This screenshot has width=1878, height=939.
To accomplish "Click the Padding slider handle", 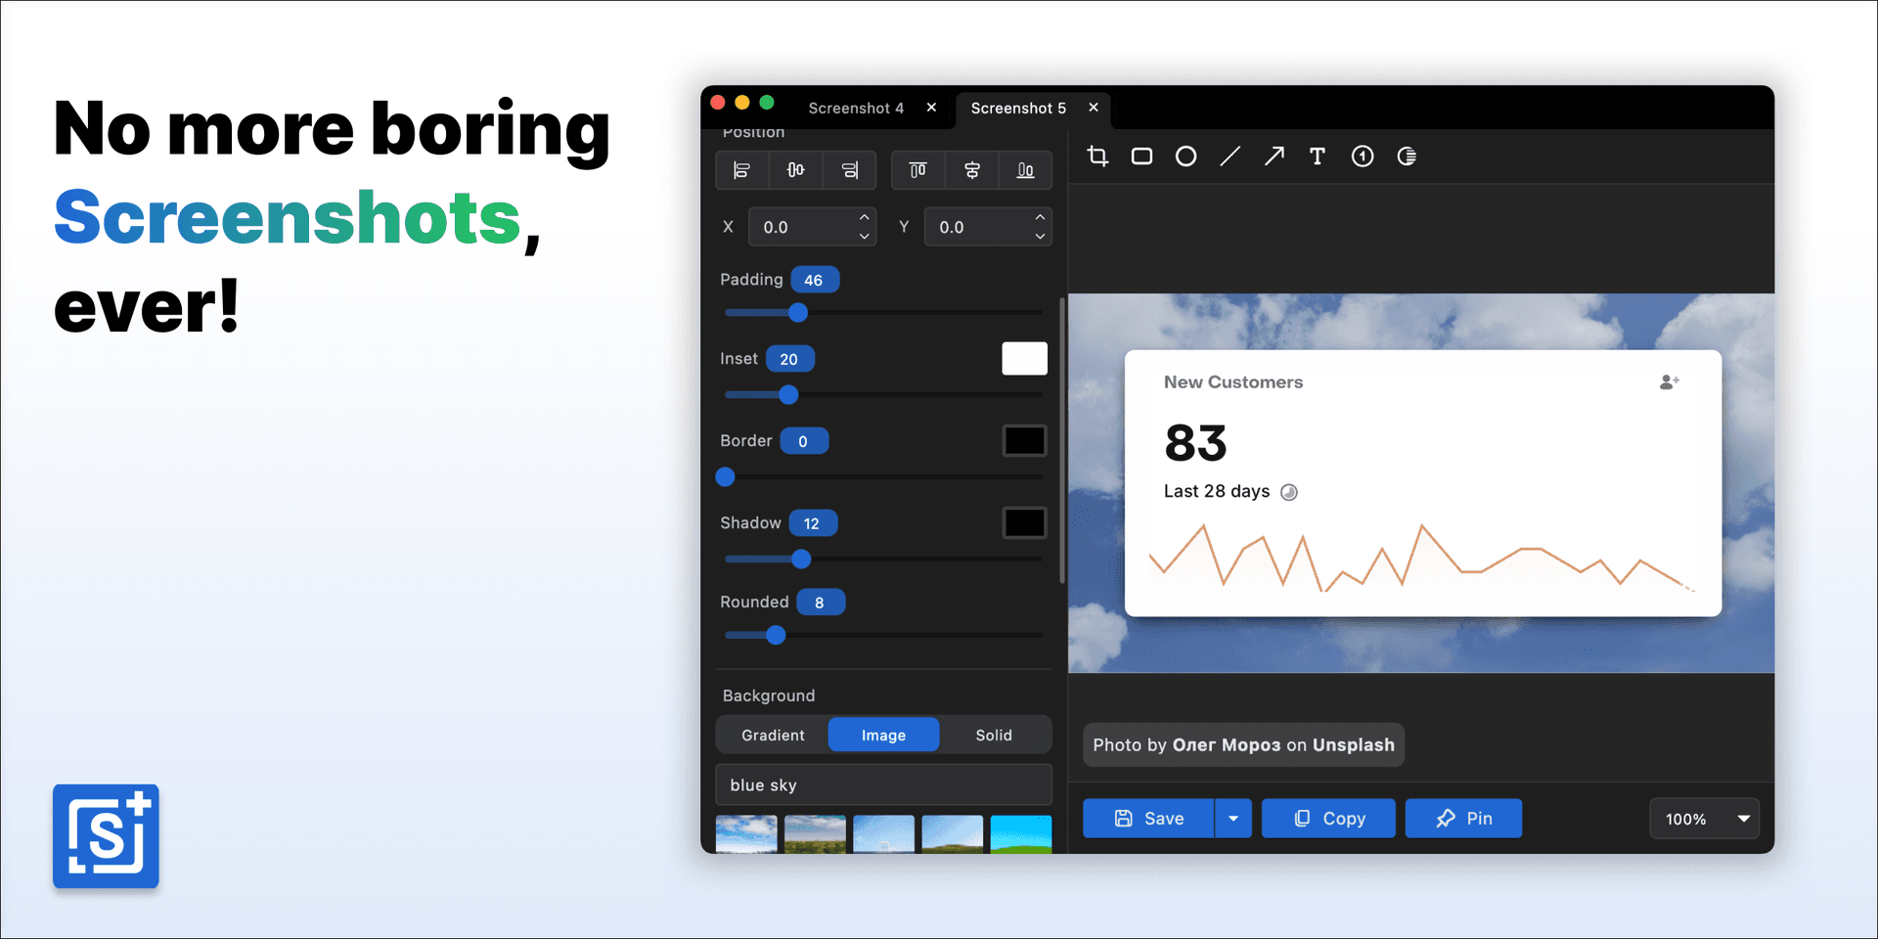I will [x=798, y=313].
